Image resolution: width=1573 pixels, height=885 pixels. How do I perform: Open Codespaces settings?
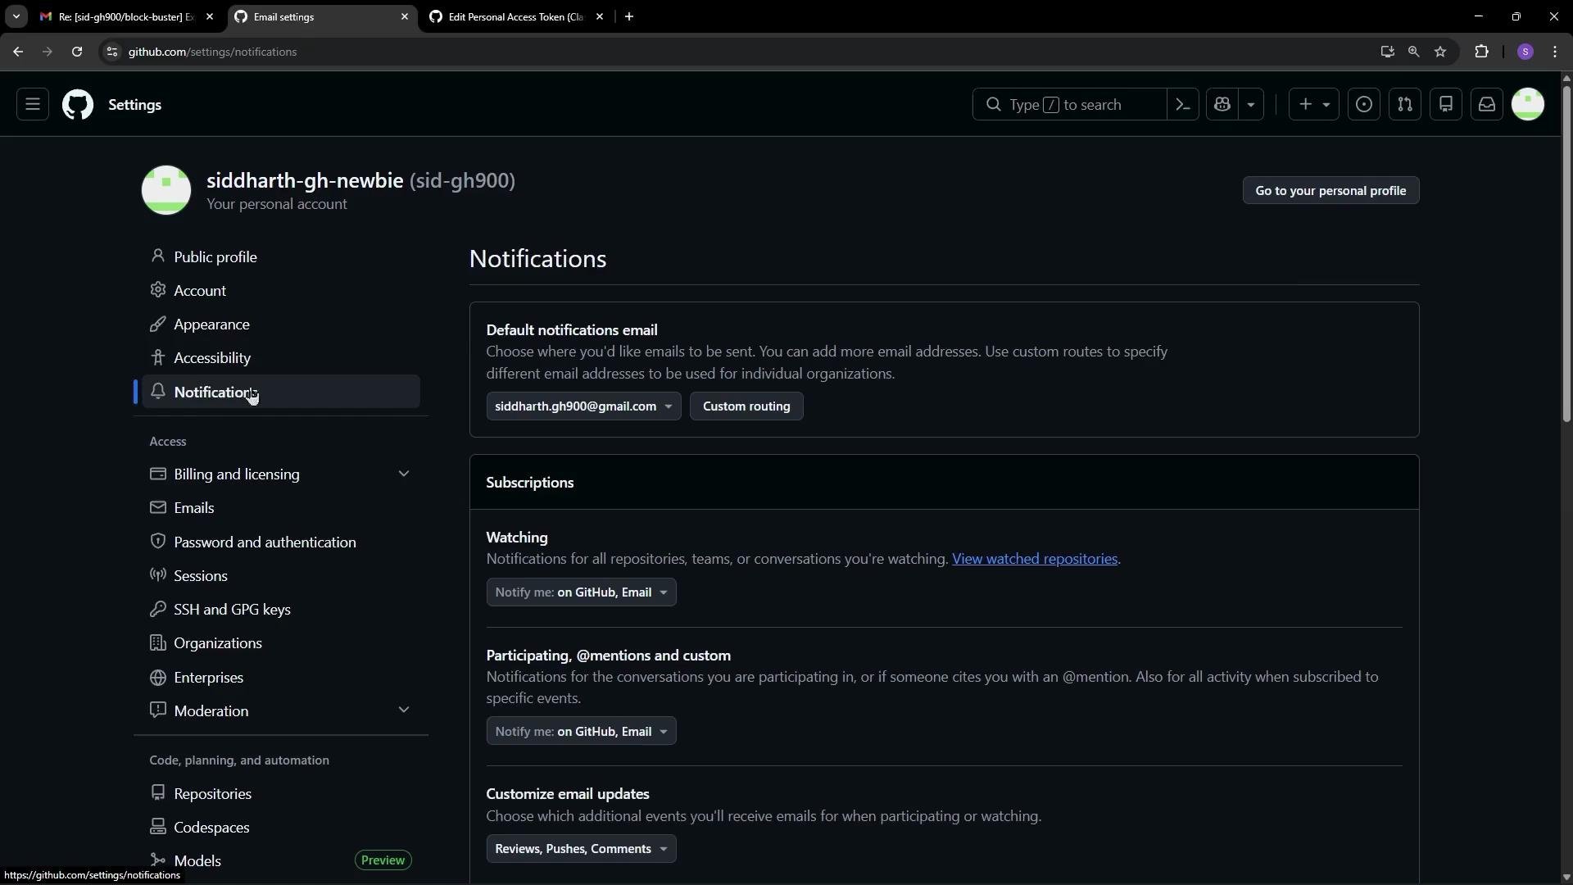(281, 828)
